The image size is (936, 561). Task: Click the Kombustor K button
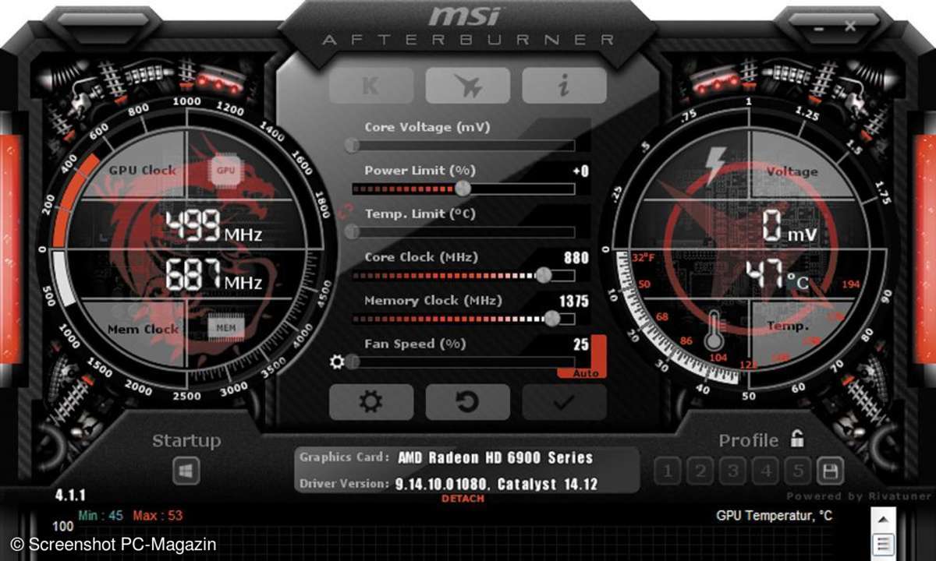pyautogui.click(x=371, y=86)
